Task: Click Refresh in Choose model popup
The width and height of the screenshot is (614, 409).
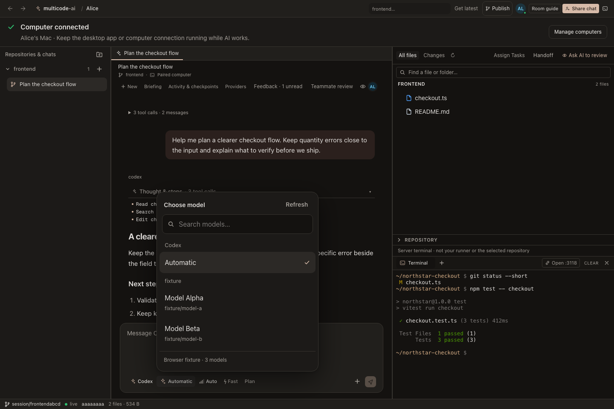Action: (x=297, y=204)
